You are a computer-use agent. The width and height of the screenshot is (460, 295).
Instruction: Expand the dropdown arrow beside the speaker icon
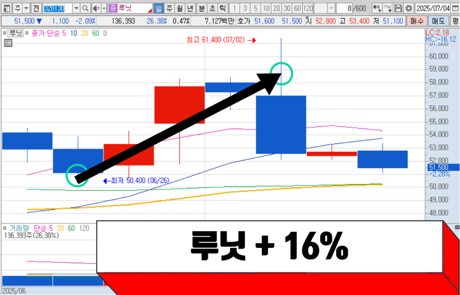coord(104,8)
